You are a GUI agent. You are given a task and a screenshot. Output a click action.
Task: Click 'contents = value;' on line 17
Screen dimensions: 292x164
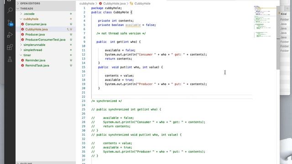click(119, 76)
